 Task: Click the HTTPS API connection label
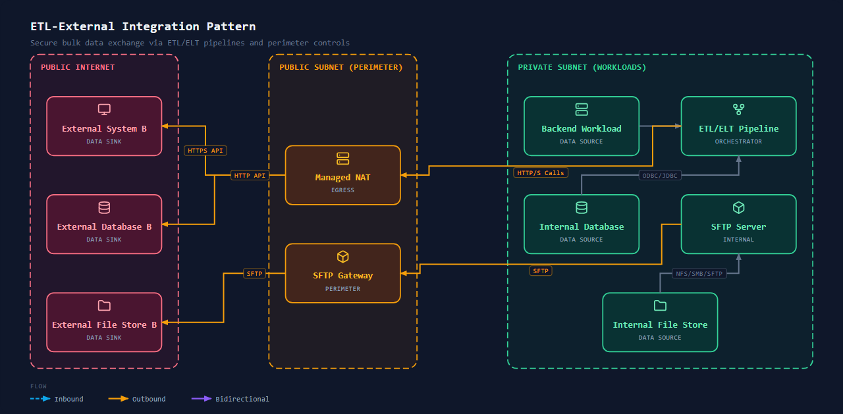pos(205,151)
